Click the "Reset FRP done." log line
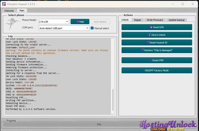Image resolution: width=199 pixels, height=131 pixels. coord(16,106)
